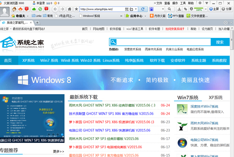The image size is (234, 157).
Task: Open the 1号店-网上 bookmark
Action: click(65, 16)
